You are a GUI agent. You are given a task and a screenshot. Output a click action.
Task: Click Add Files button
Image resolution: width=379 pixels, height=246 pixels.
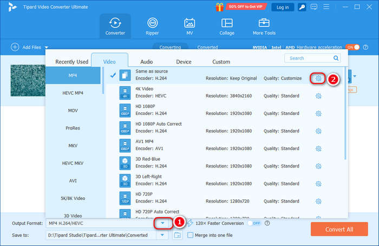coord(26,47)
